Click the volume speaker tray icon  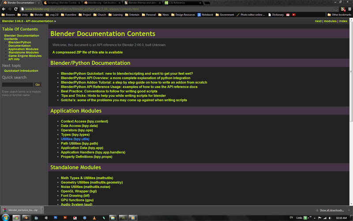(330, 218)
